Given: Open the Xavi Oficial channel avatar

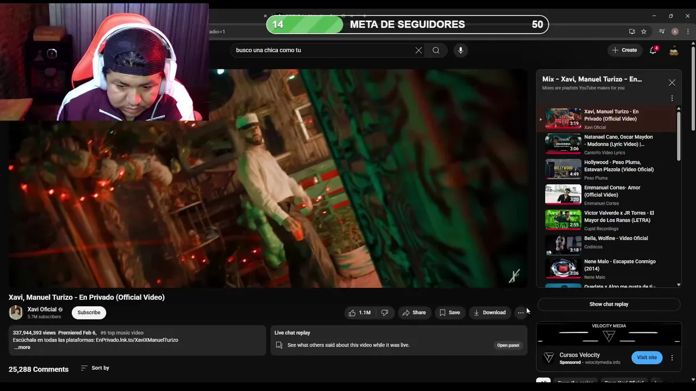Looking at the screenshot, I should tap(16, 312).
